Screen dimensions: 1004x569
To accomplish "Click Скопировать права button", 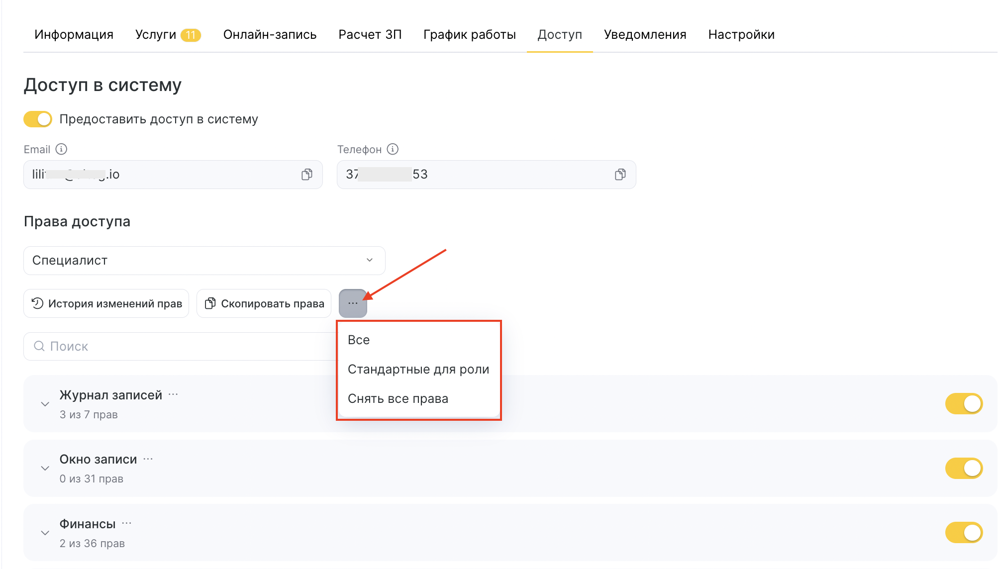I will point(264,303).
